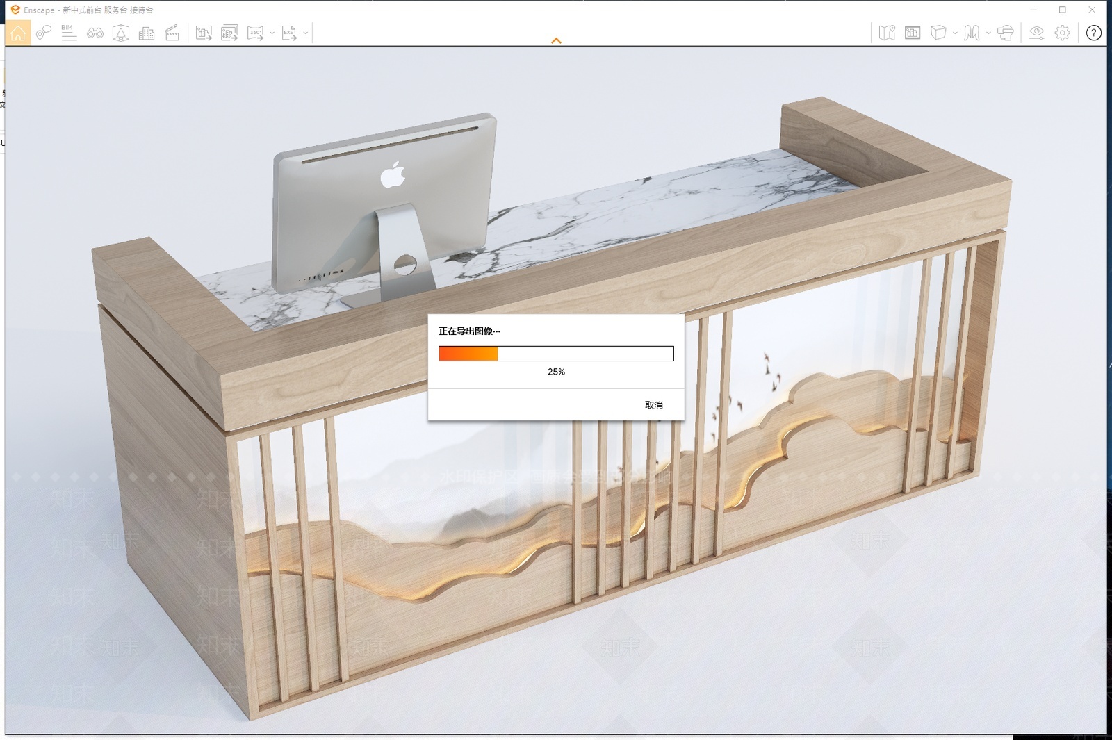This screenshot has height=740, width=1112.
Task: Toggle the mini-map icon
Action: 887,33
